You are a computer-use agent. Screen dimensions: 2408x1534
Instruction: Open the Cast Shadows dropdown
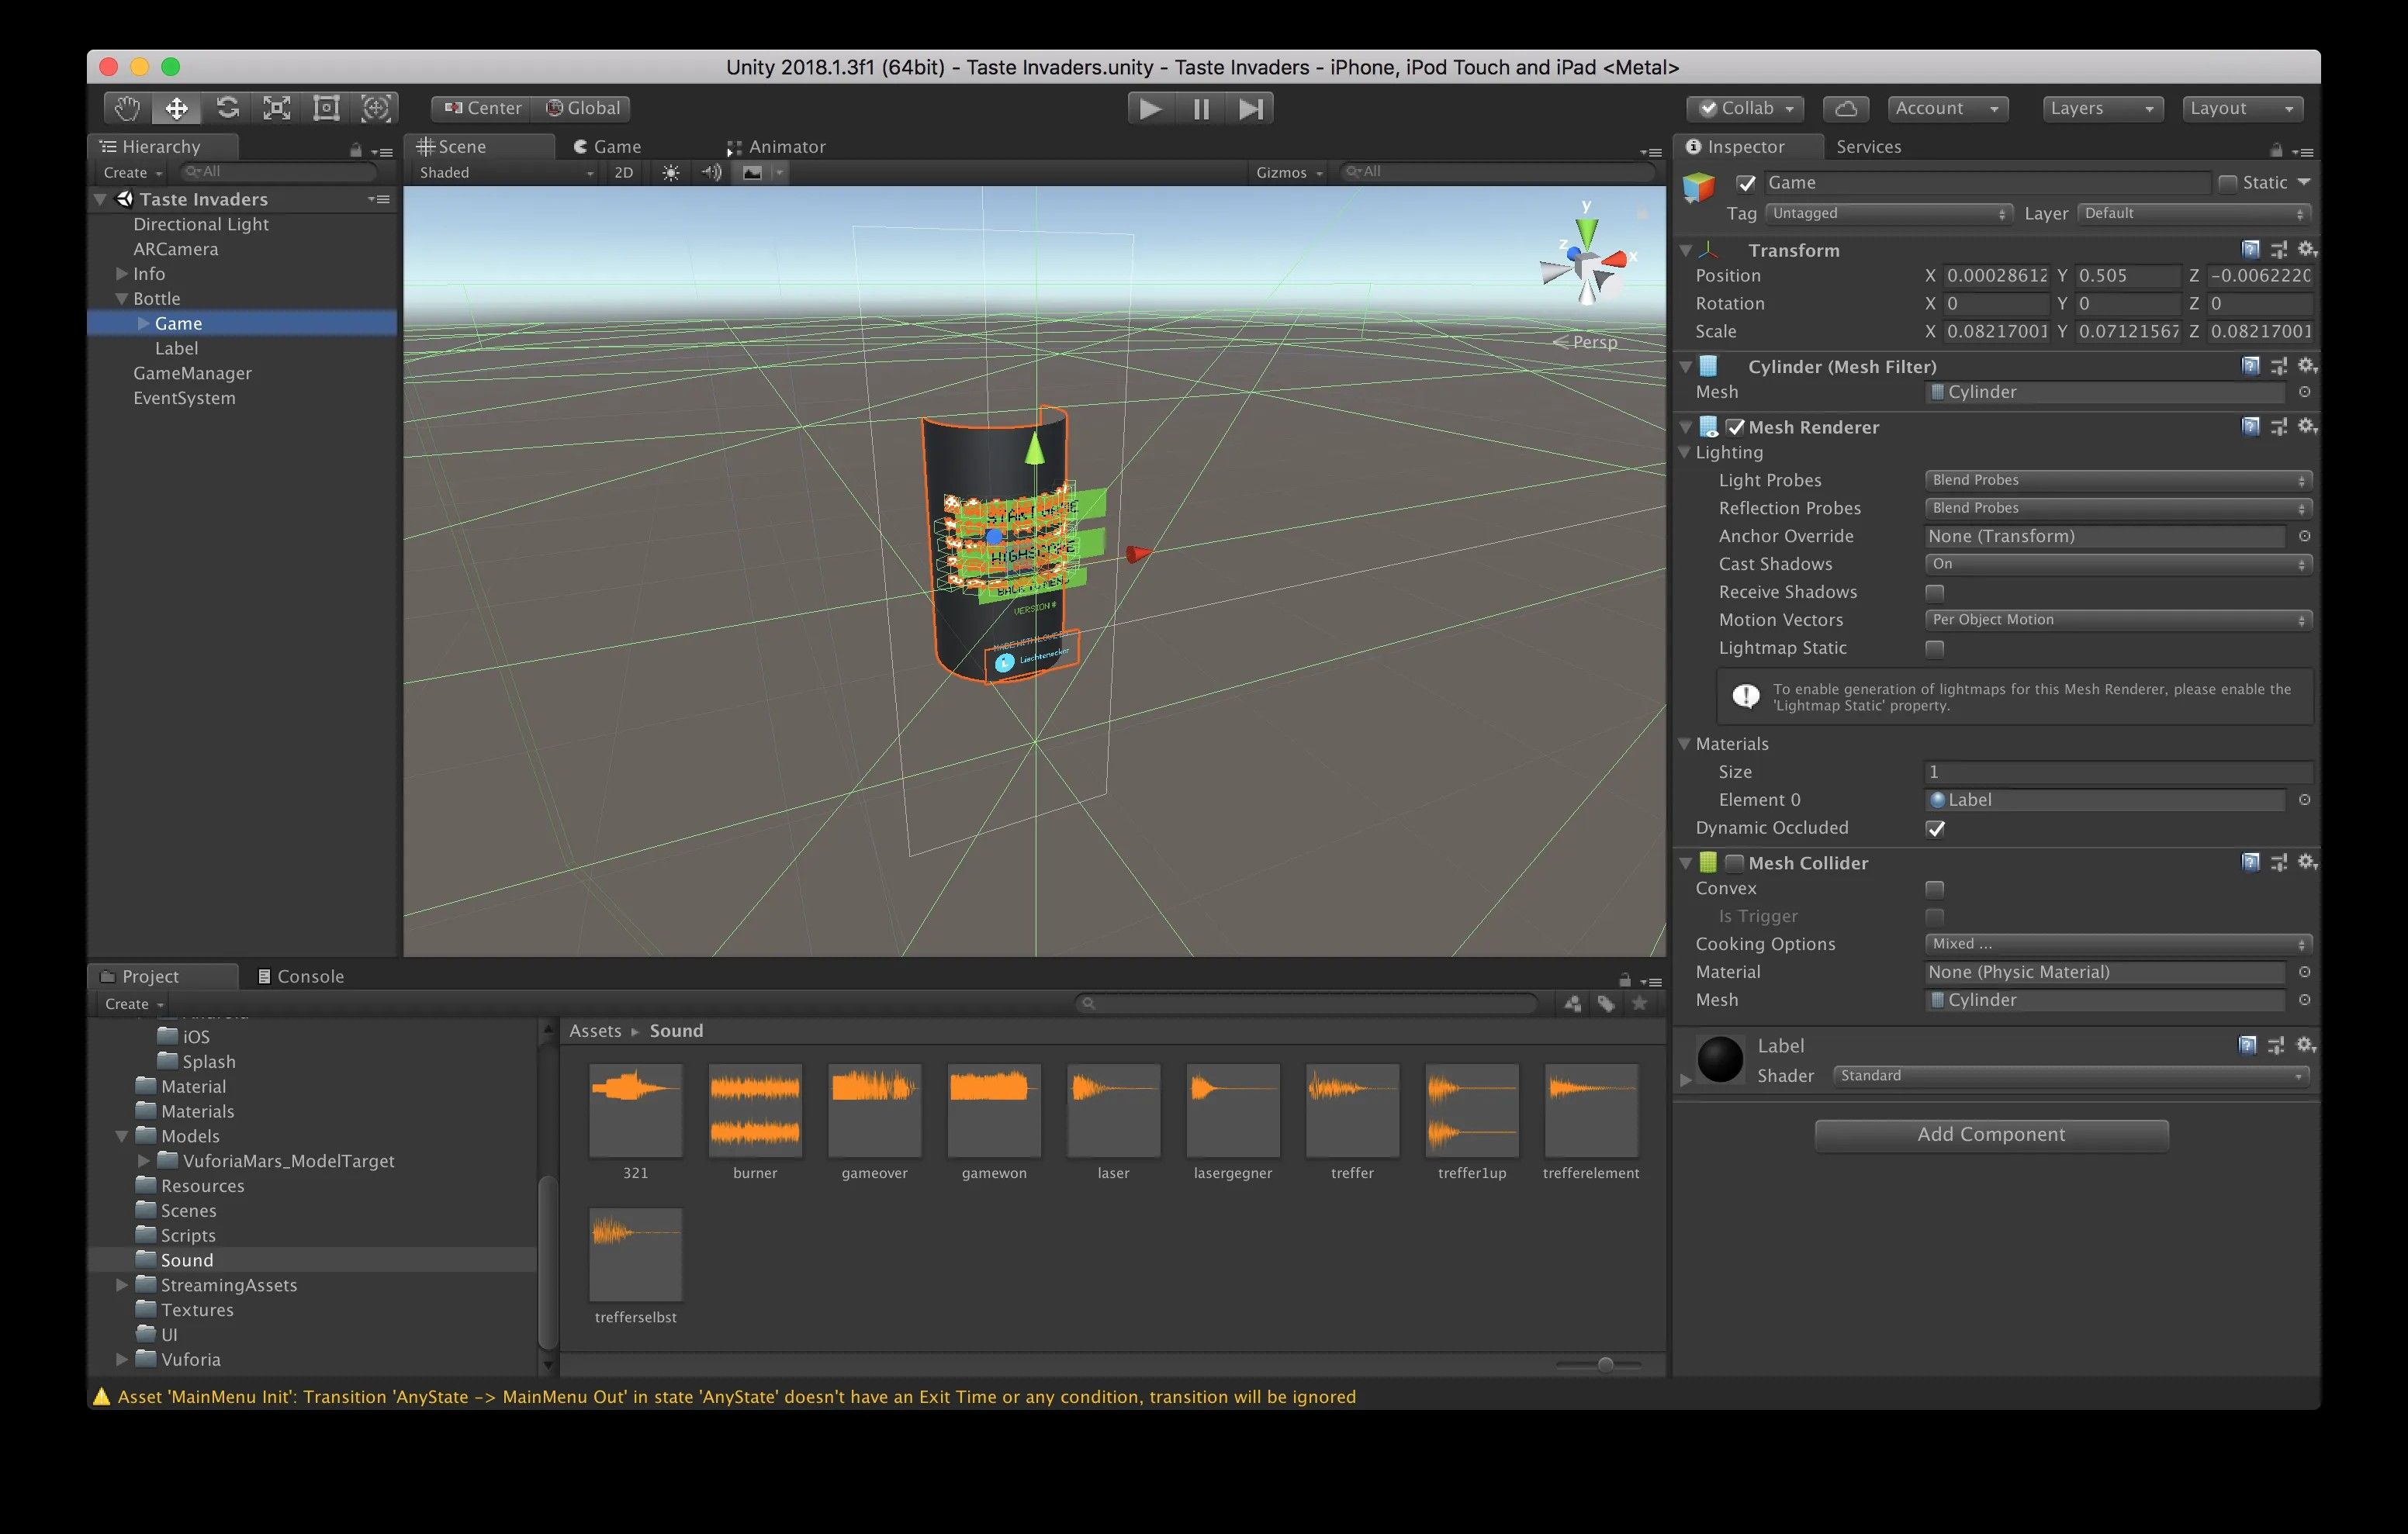pyautogui.click(x=2117, y=564)
